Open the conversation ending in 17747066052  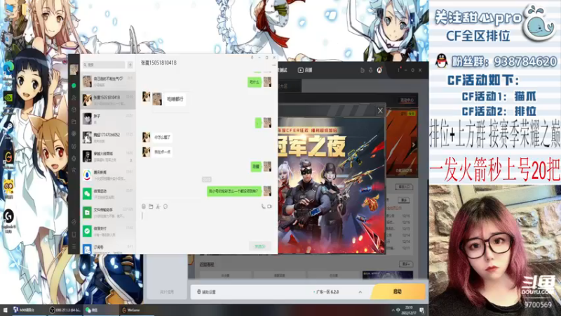point(108,137)
